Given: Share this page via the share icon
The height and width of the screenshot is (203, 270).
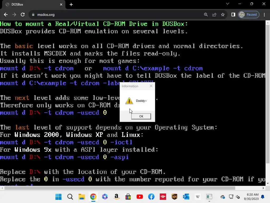Looking at the screenshot, I should (x=214, y=15).
